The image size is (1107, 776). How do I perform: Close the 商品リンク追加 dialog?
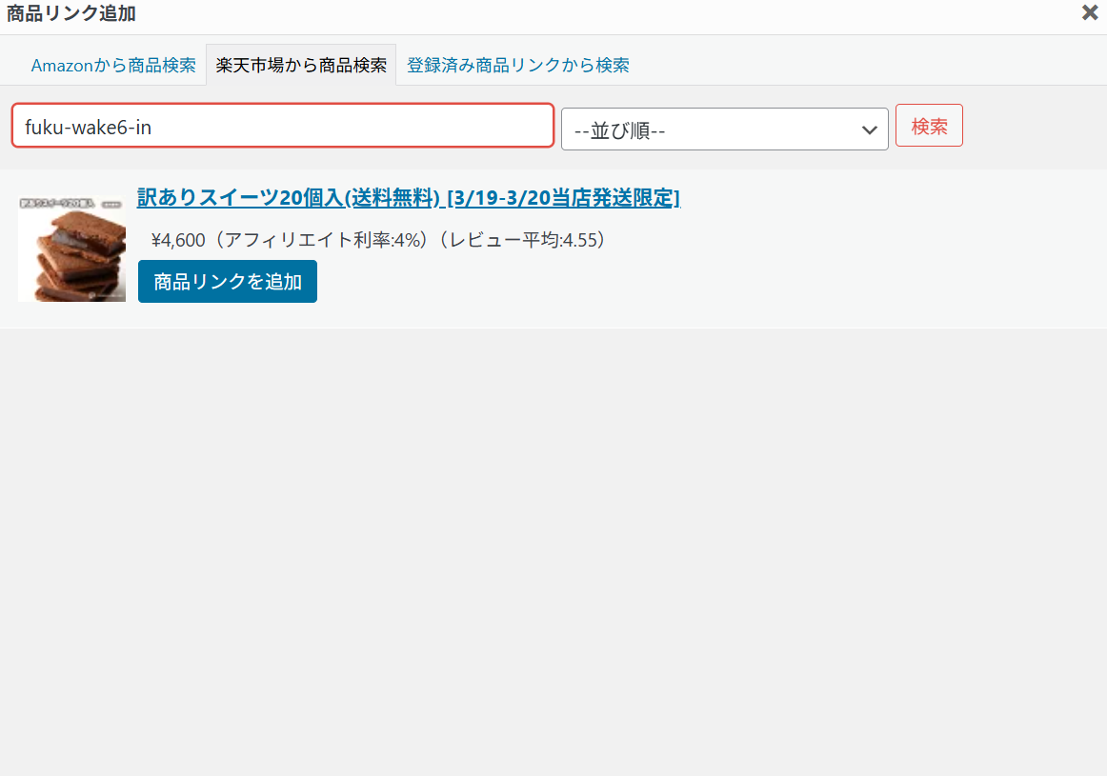click(1090, 12)
